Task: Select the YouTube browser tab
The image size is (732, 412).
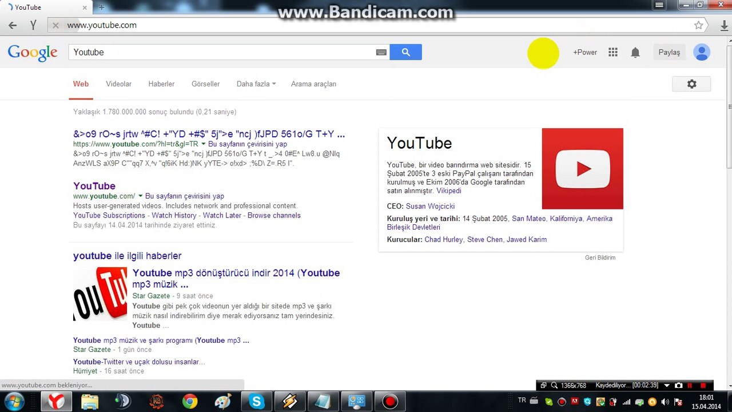Action: pos(46,7)
